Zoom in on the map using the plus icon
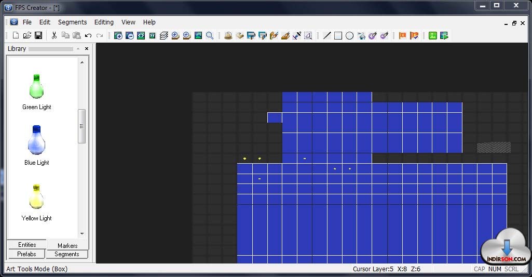The image size is (532, 277). click(118, 35)
